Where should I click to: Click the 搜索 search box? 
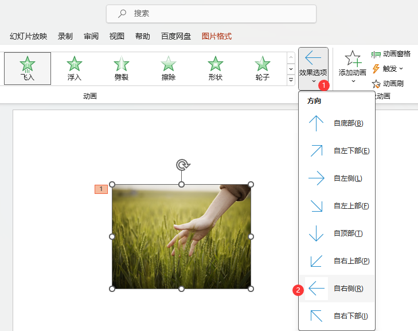pyautogui.click(x=211, y=14)
